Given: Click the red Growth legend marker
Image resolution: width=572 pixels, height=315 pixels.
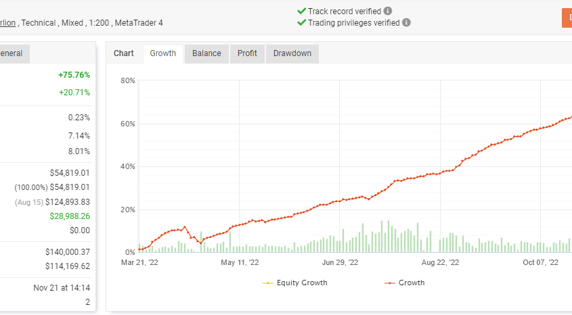Looking at the screenshot, I should coord(389,283).
